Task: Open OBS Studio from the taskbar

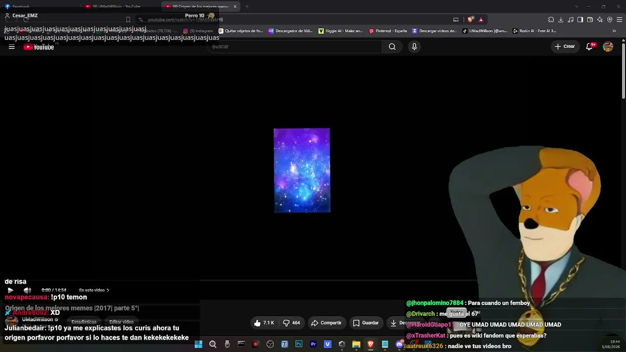Action: click(270, 345)
